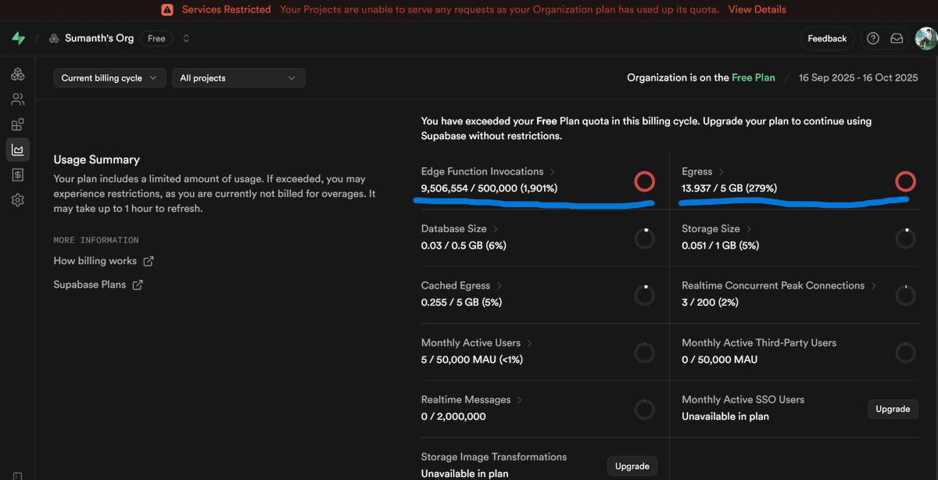Click the Edge Function Invocations label
Image resolution: width=938 pixels, height=480 pixels.
pyautogui.click(x=482, y=171)
